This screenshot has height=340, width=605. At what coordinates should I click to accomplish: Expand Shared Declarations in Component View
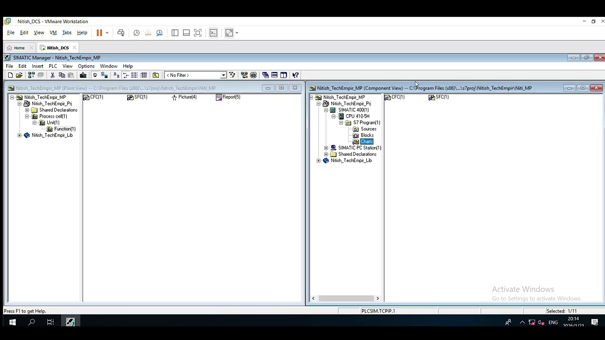tap(326, 154)
